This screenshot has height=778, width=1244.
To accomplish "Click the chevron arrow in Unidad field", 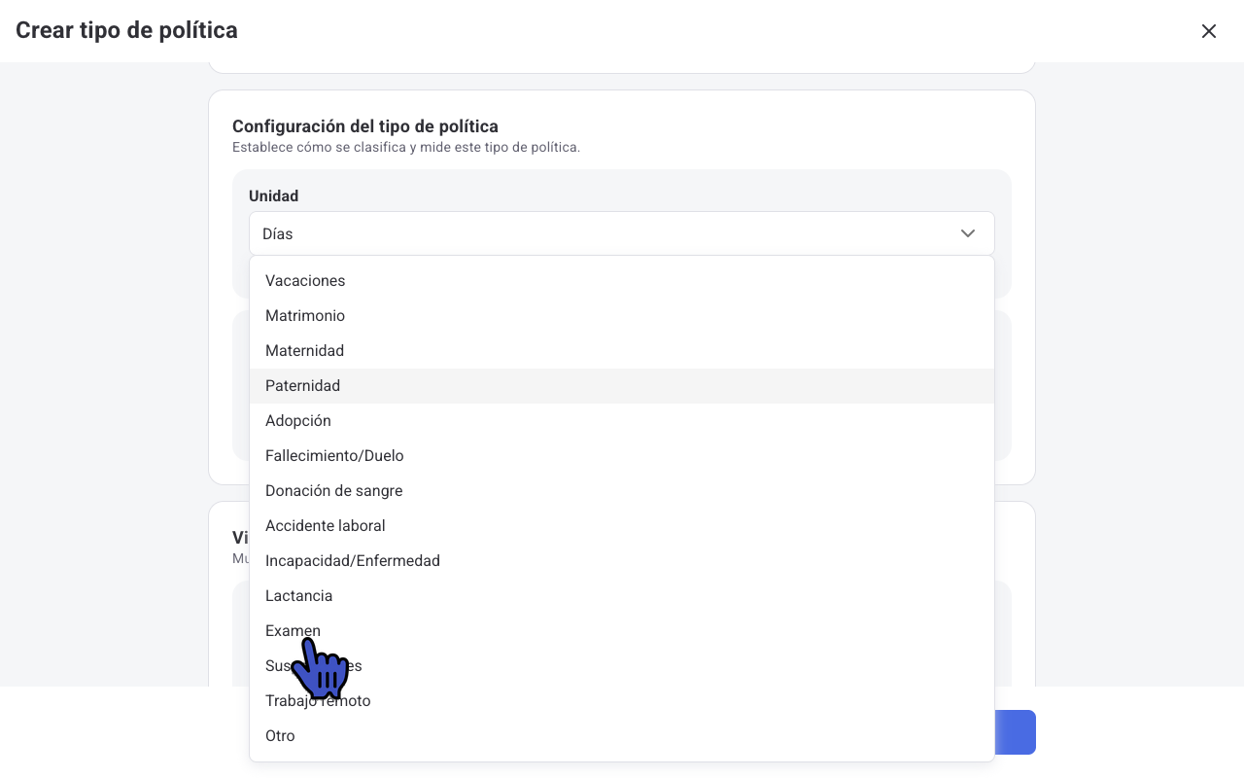I will [968, 233].
